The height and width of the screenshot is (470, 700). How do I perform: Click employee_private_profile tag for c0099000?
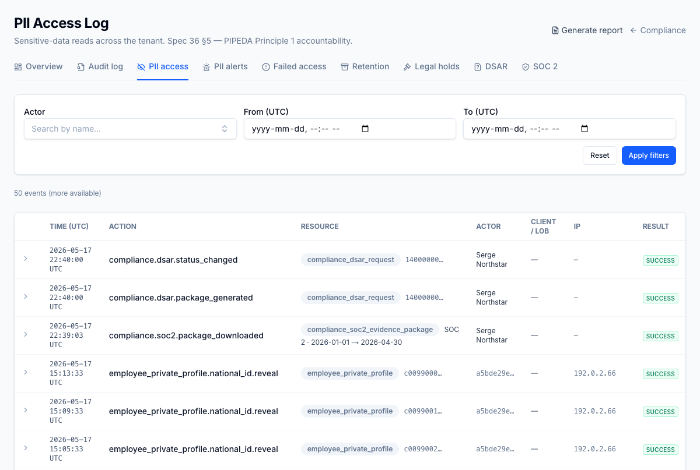coord(350,373)
